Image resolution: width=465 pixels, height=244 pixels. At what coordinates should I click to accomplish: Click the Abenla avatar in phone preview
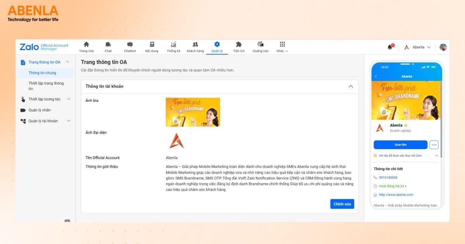click(380, 128)
